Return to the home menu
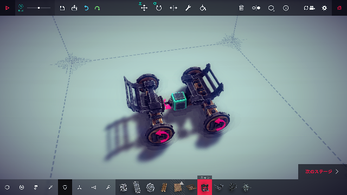 point(339,8)
